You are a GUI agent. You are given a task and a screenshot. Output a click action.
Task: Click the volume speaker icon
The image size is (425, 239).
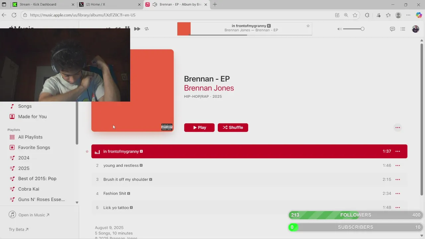[339, 29]
